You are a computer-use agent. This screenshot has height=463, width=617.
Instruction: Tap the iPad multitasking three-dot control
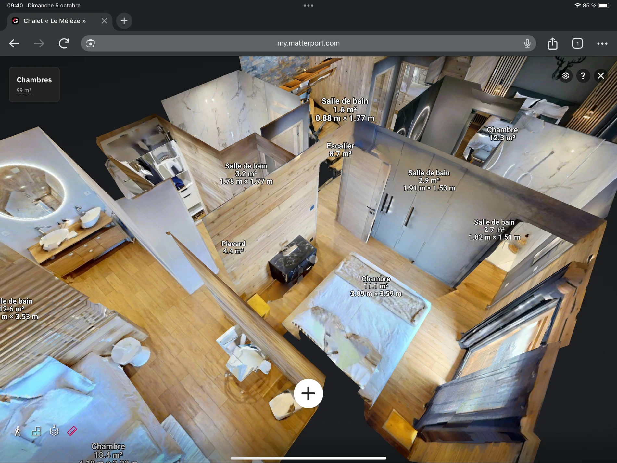(308, 6)
